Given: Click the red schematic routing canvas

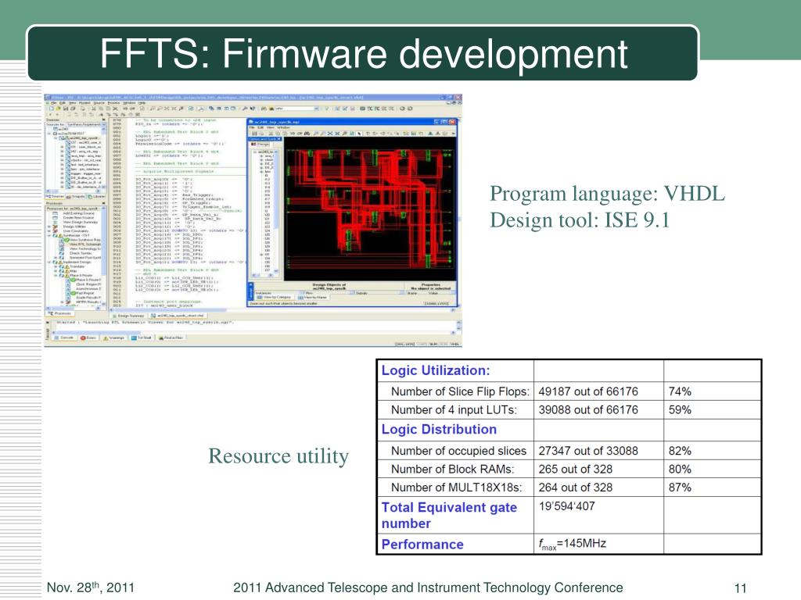Looking at the screenshot, I should tap(369, 208).
